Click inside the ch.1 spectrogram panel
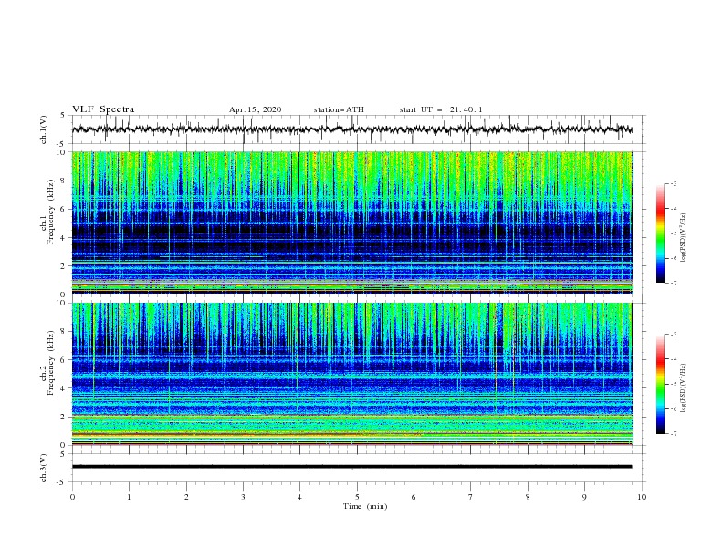The height and width of the screenshot is (558, 723). coord(351,222)
